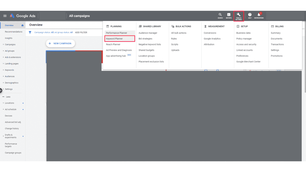
Task: Open Audience manager under Shared Library
Action: [x=149, y=33]
